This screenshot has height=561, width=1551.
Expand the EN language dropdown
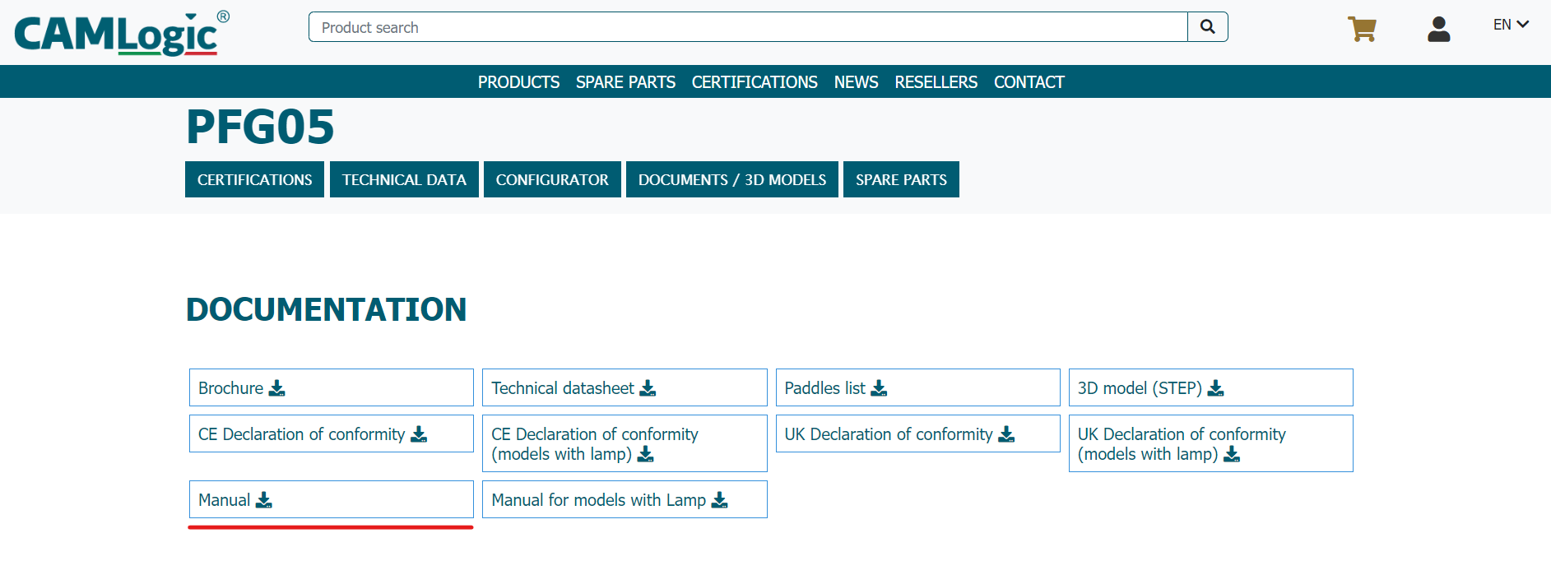(x=1511, y=25)
